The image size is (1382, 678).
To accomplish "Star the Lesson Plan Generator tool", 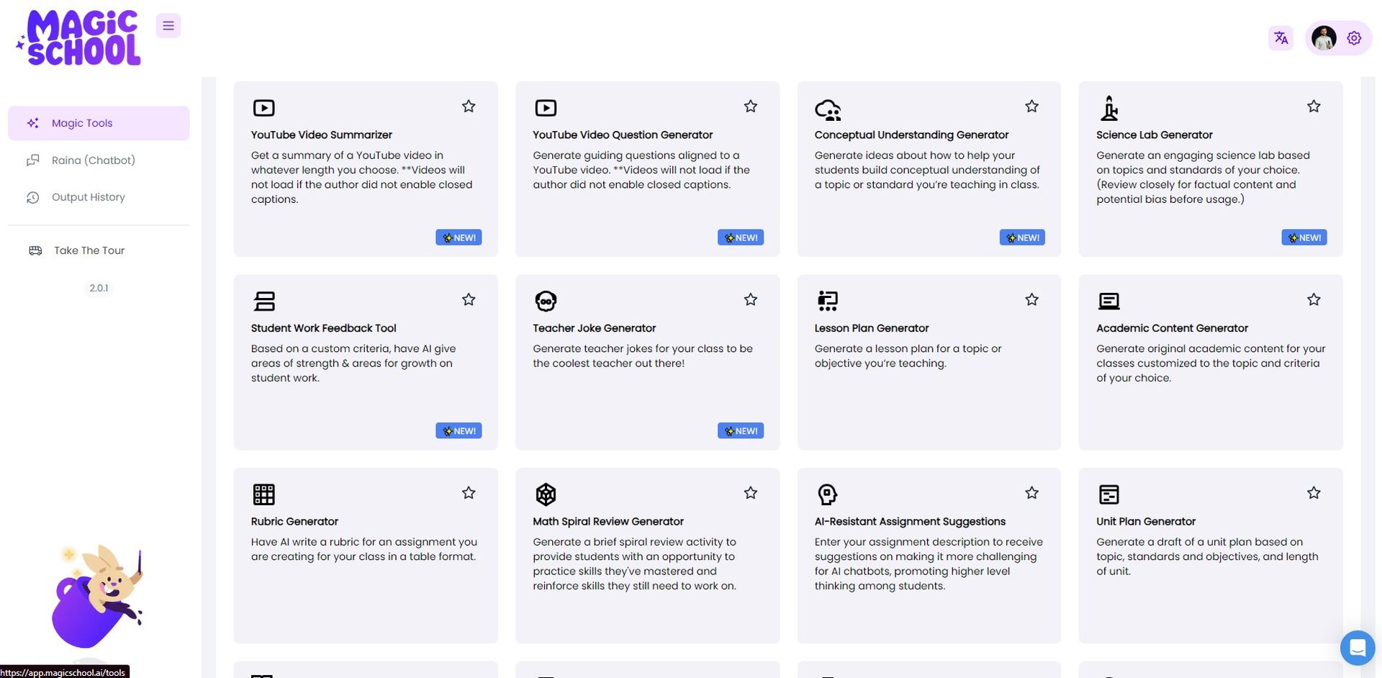I will pos(1031,299).
